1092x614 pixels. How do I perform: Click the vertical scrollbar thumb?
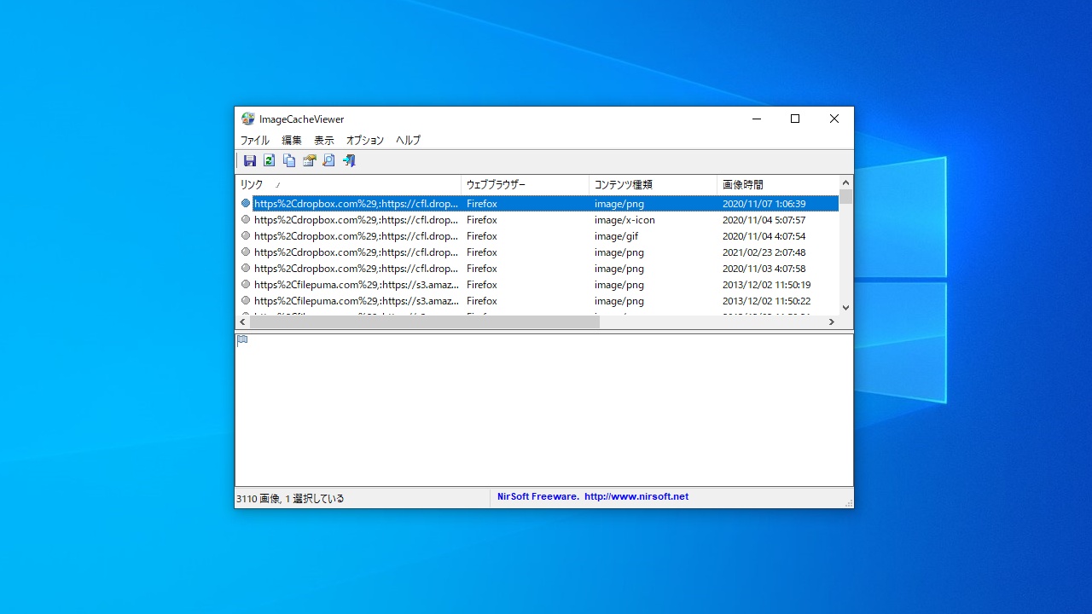[846, 197]
